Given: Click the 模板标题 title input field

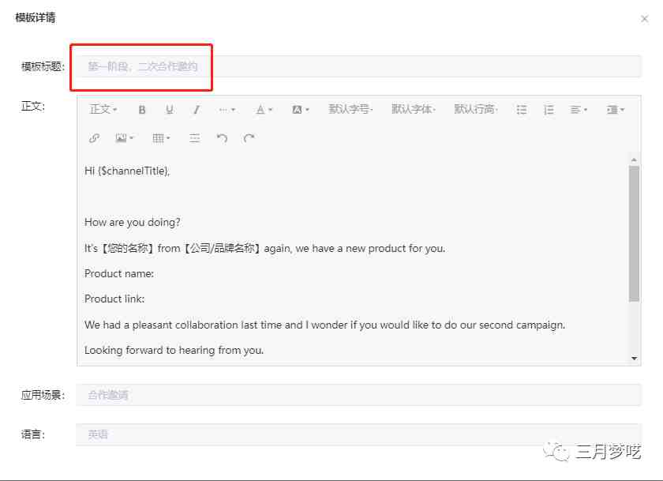Looking at the screenshot, I should tap(359, 66).
